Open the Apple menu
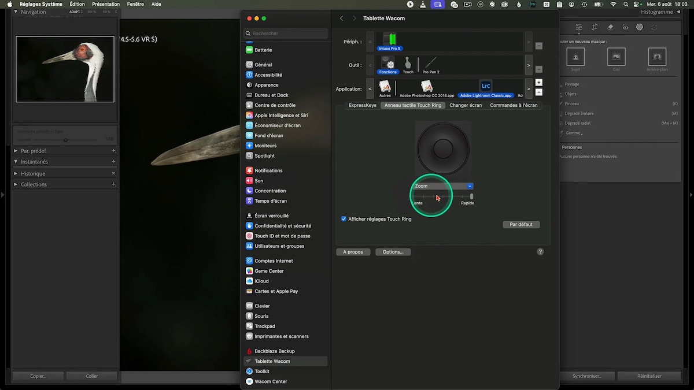 point(9,4)
